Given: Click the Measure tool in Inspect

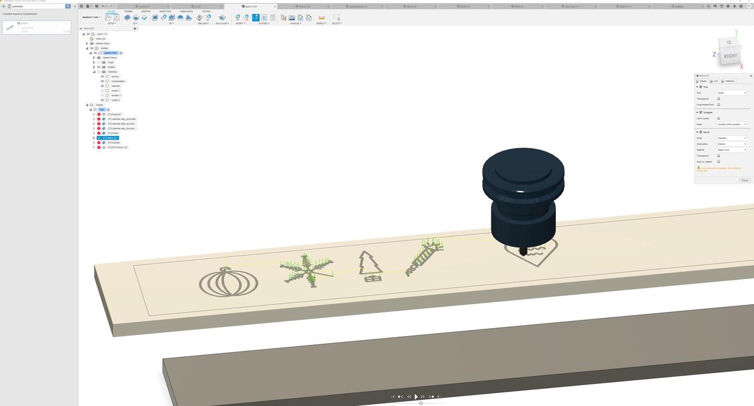Looking at the screenshot, I should [x=321, y=18].
